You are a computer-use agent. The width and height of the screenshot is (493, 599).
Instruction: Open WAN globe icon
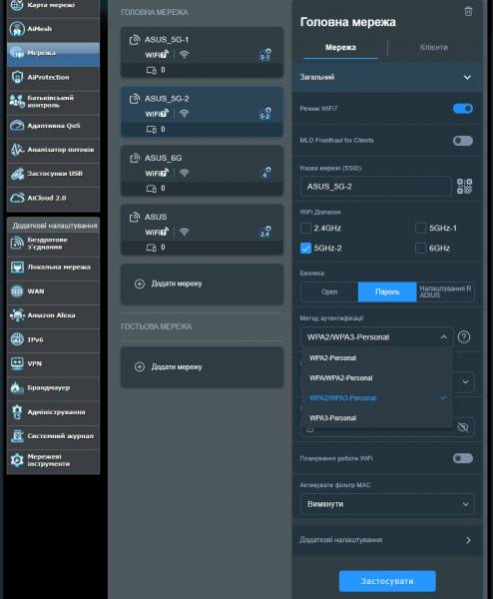[17, 292]
